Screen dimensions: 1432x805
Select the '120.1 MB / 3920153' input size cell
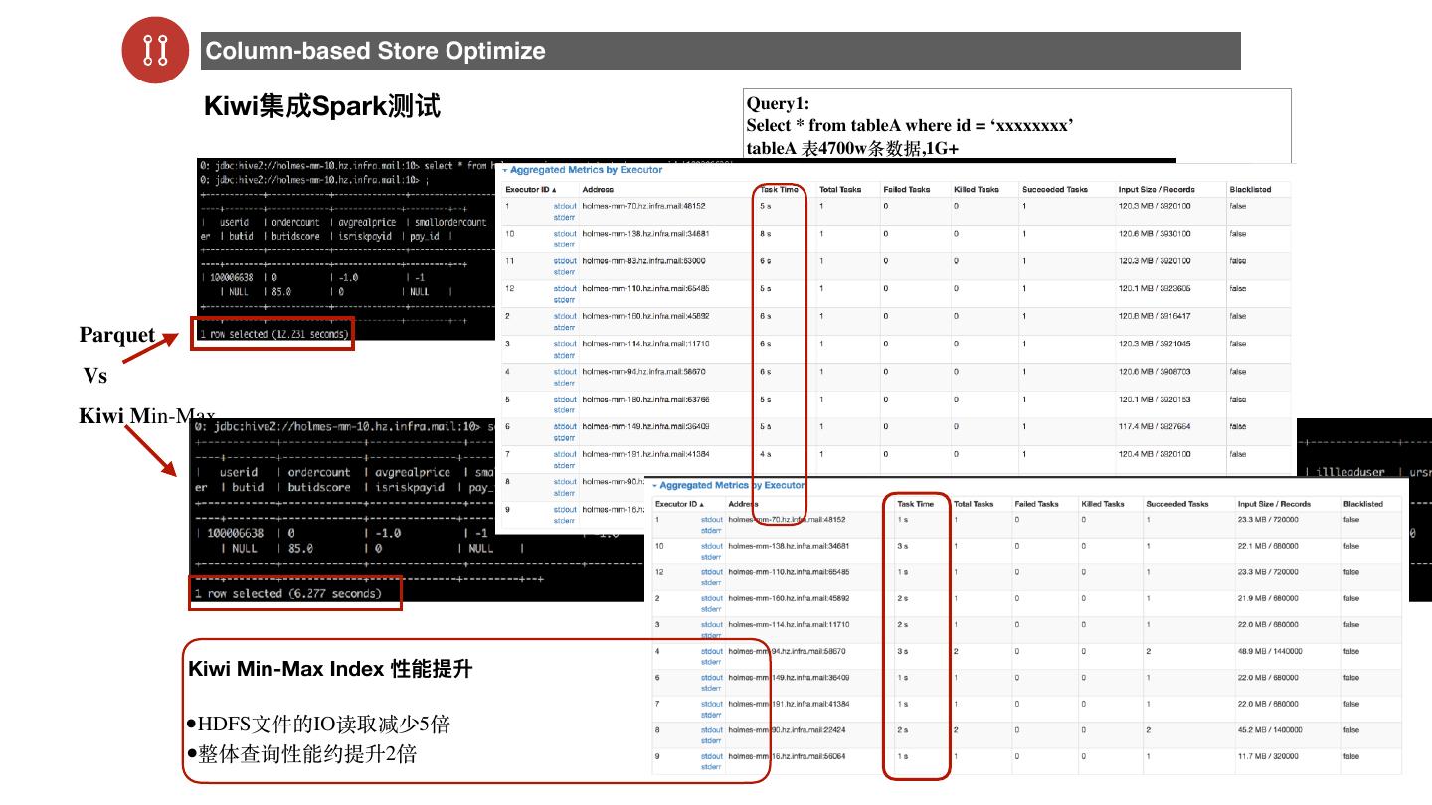point(1155,400)
